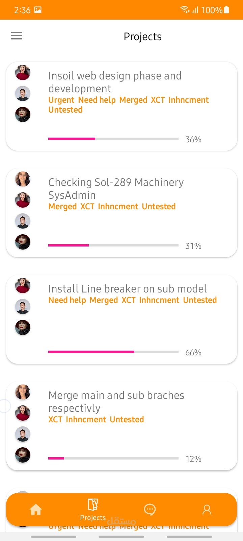Open Checking Sol-289 Machinery SysAdmin project

[116, 188]
